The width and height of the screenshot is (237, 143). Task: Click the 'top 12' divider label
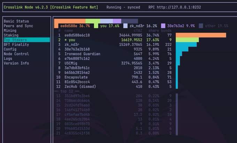click(67, 91)
